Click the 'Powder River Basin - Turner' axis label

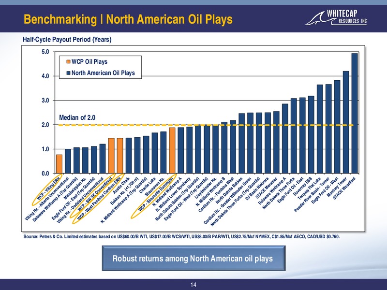tap(312, 195)
